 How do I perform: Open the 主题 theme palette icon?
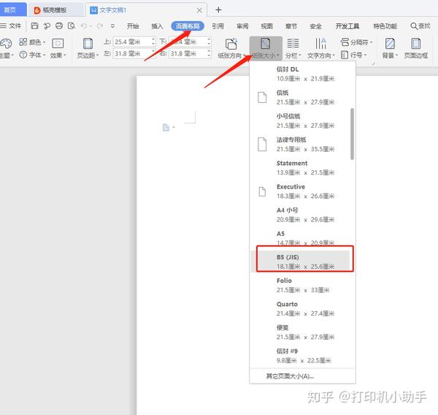tap(6, 43)
